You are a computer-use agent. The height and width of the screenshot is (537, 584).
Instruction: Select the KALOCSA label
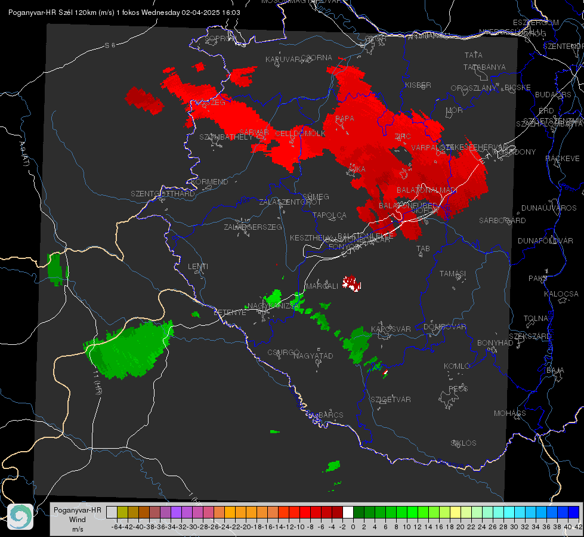[561, 294]
